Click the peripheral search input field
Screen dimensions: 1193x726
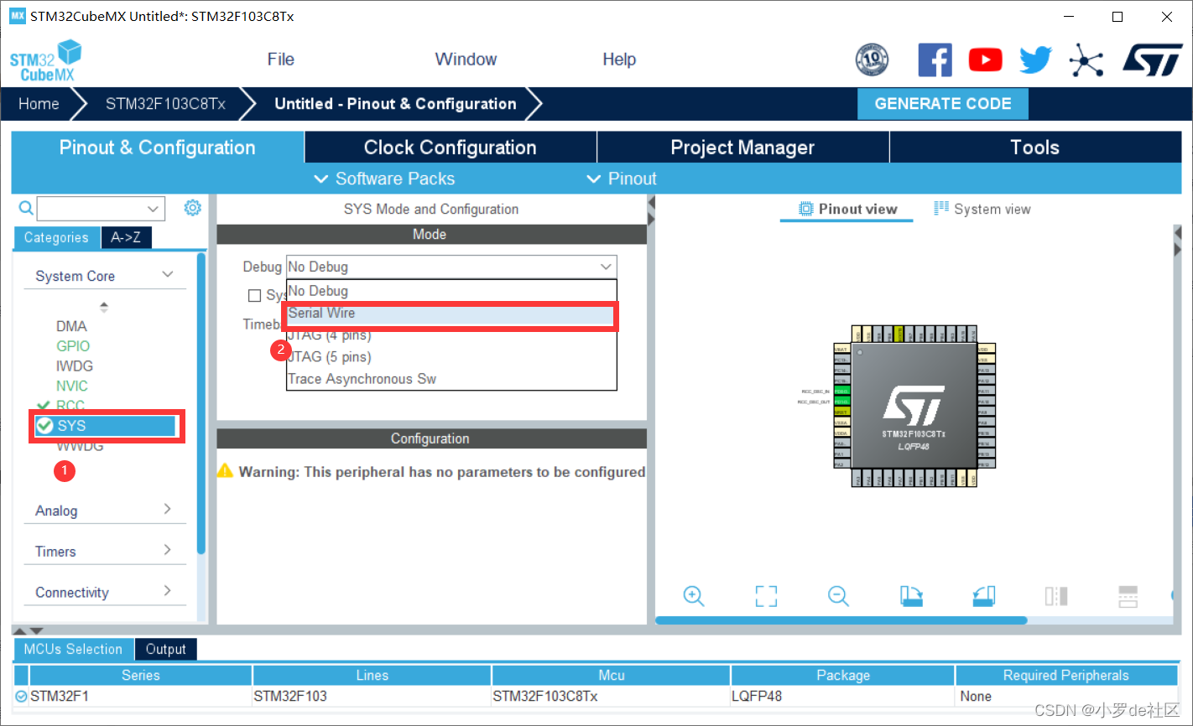pos(90,208)
